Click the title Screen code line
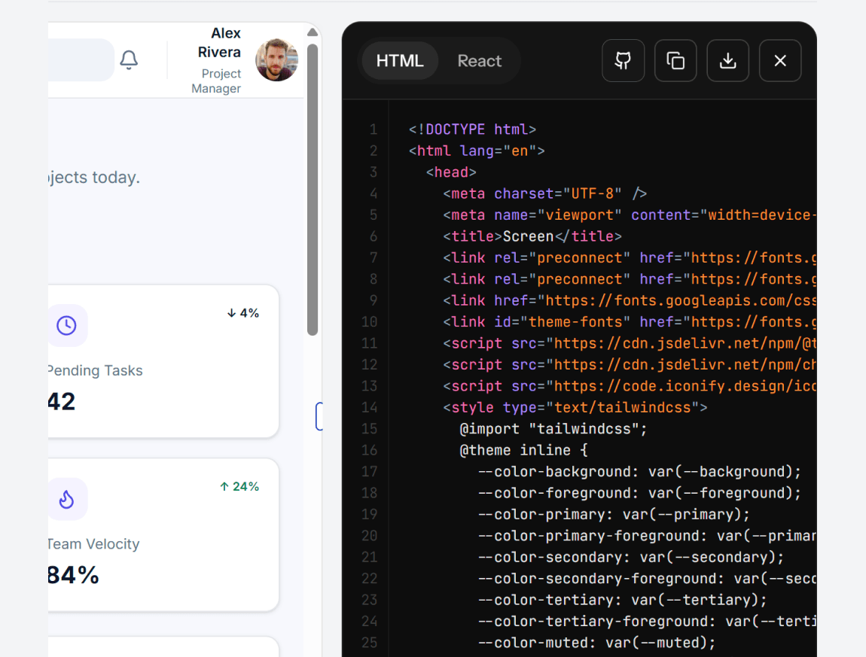The height and width of the screenshot is (657, 866). pyautogui.click(x=532, y=236)
